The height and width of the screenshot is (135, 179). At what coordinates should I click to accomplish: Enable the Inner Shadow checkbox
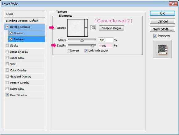coord(7,51)
